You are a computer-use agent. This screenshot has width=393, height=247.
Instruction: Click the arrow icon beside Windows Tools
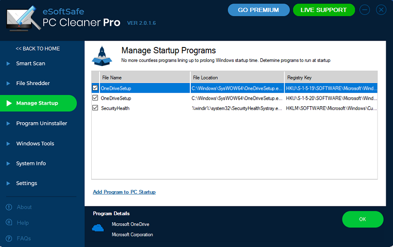coord(8,144)
